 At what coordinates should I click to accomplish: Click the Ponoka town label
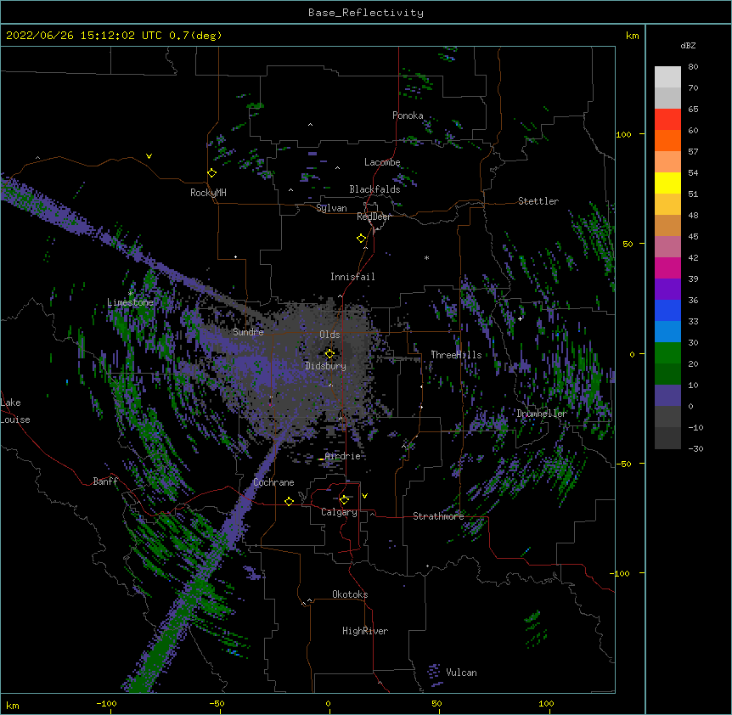(408, 115)
